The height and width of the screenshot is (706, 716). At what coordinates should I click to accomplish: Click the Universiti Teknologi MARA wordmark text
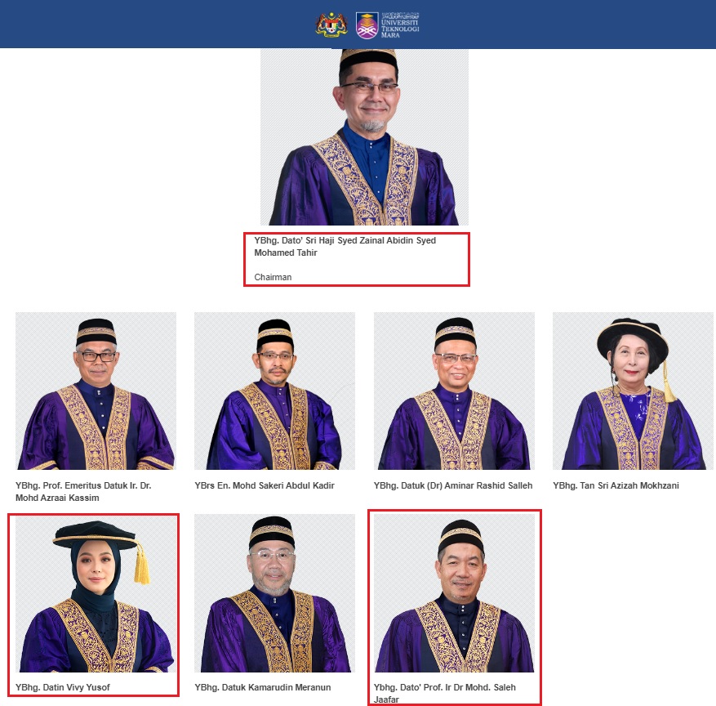pyautogui.click(x=400, y=25)
